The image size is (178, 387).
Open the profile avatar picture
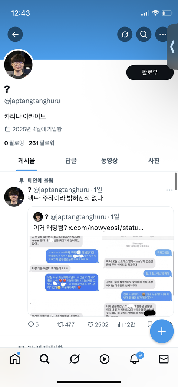click(18, 65)
